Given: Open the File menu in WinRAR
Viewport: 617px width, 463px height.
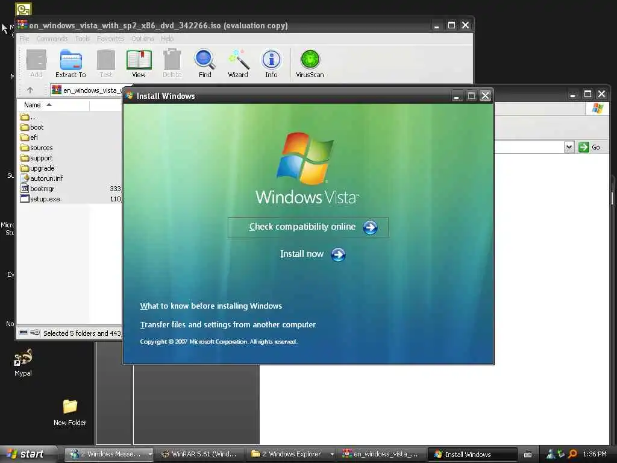Looking at the screenshot, I should [24, 39].
